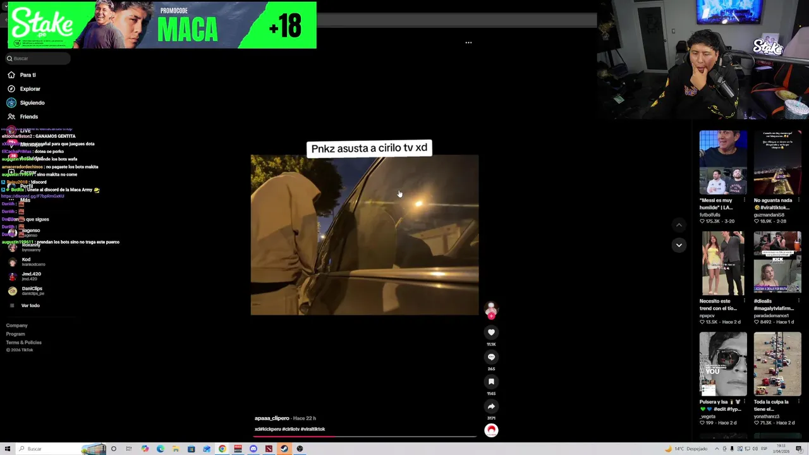Image resolution: width=809 pixels, height=455 pixels.
Task: Seek in the video progress bar
Action: [x=365, y=436]
